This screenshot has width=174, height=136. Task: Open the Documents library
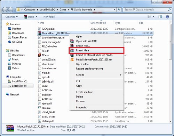click(18, 55)
